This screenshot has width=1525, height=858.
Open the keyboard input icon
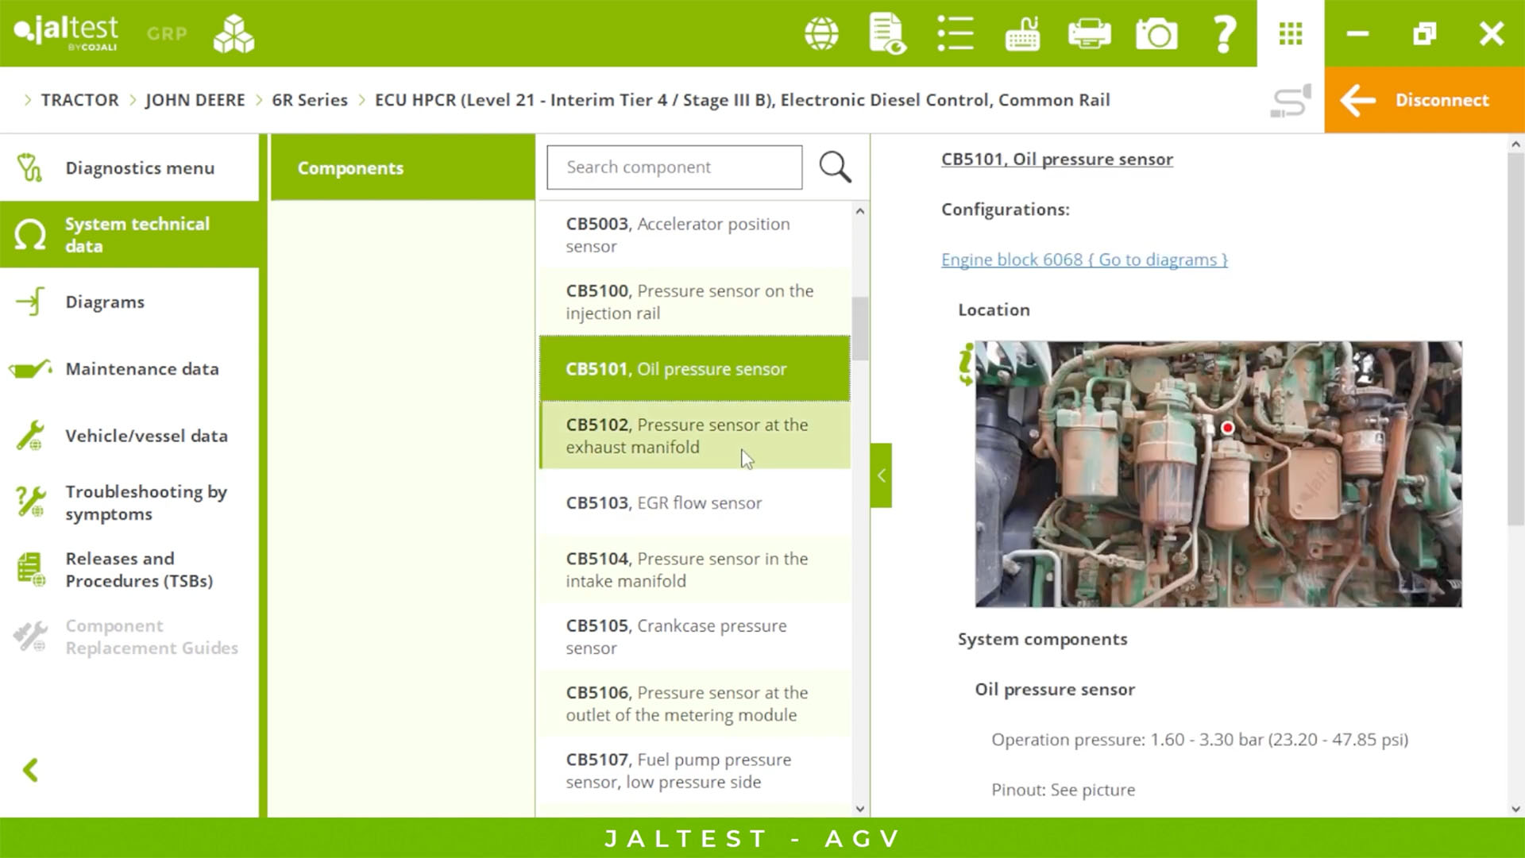coord(1022,34)
